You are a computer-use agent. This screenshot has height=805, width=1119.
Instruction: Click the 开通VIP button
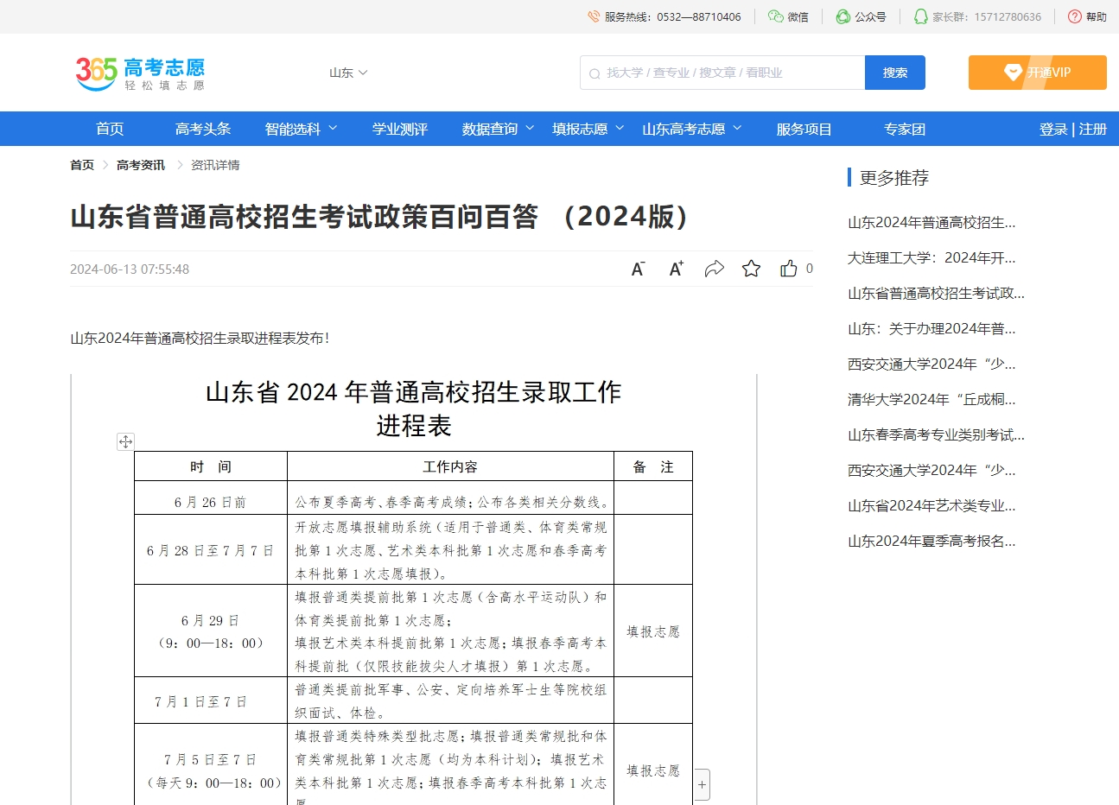(x=1038, y=73)
